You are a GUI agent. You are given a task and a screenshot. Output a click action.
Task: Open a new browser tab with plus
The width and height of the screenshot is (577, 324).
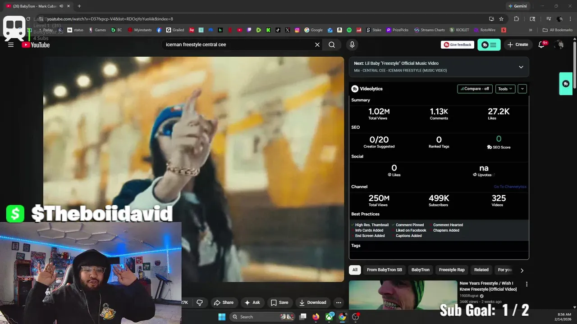[x=79, y=6]
